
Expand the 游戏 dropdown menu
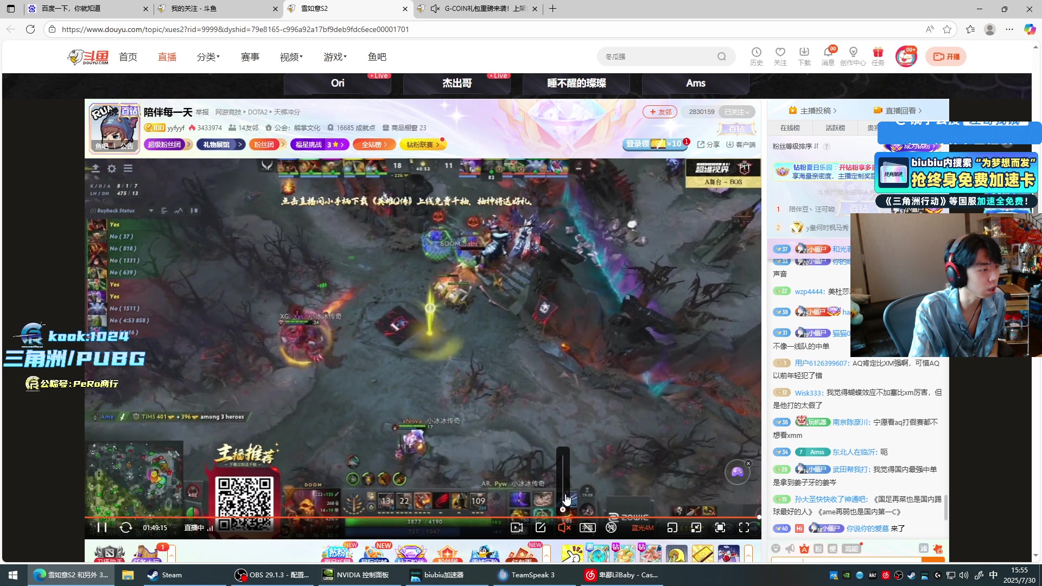click(x=335, y=57)
